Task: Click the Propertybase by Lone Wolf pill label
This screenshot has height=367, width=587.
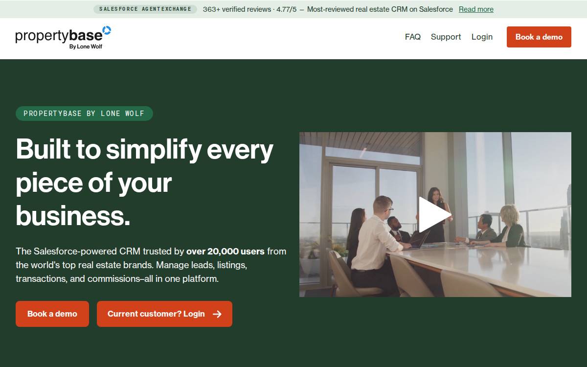Action: 84,114
